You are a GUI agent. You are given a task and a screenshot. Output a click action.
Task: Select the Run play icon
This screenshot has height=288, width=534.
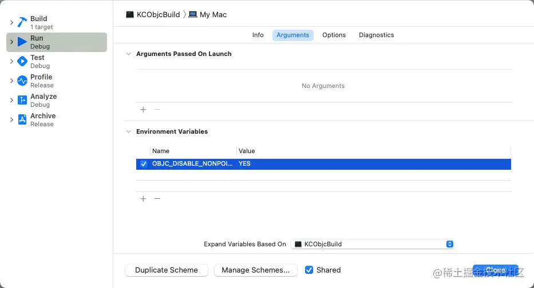pyautogui.click(x=22, y=42)
